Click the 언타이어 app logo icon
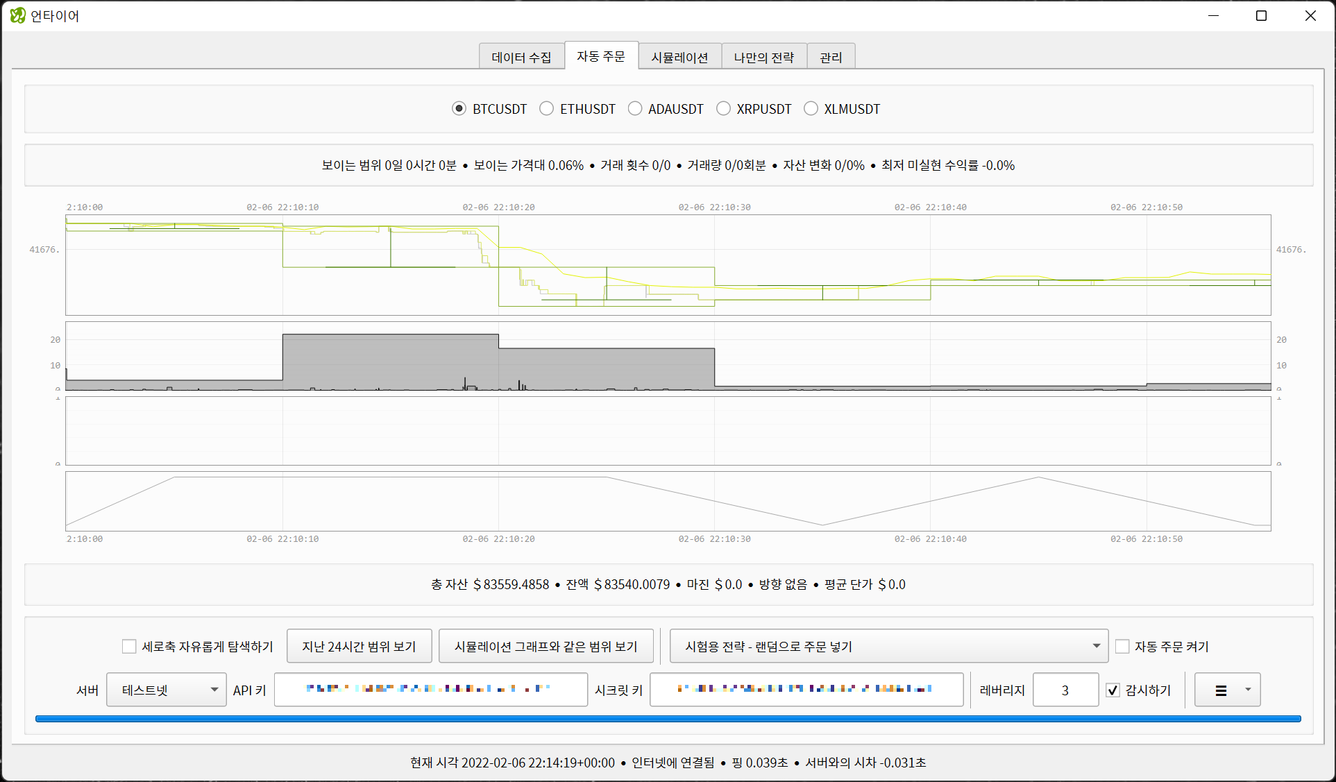The image size is (1336, 782). point(17,15)
